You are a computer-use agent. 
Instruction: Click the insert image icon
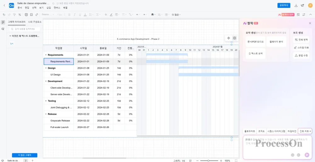coord(31,14)
